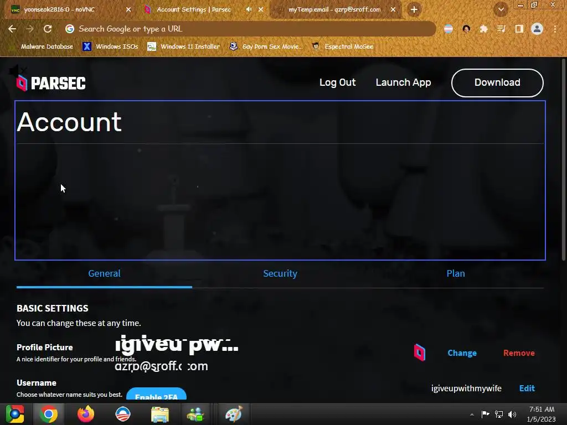Click the Download button
The image size is (567, 425).
tap(497, 83)
